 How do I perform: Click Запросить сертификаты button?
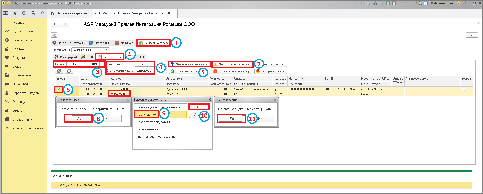tap(189, 64)
